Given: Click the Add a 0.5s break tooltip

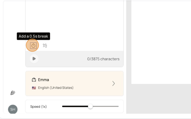Looking at the screenshot, I should point(34,36).
